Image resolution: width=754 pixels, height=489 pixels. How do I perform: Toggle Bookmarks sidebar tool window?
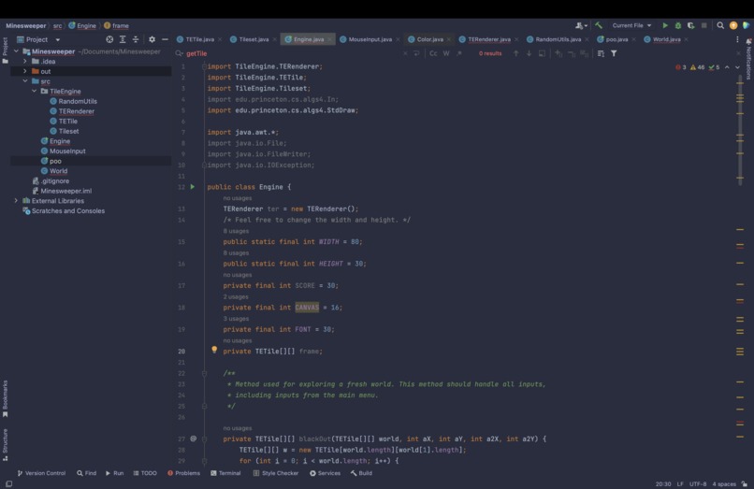pyautogui.click(x=5, y=398)
